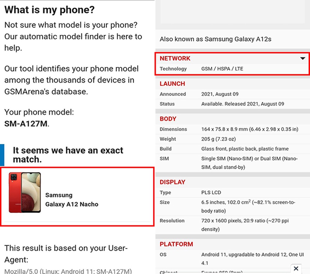Select the PLS LCD display type
The width and height of the screenshot is (310, 274).
(211, 193)
